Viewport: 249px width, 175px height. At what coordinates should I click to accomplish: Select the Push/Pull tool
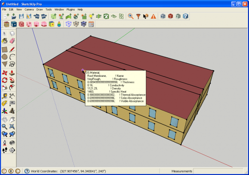pyautogui.click(x=12, y=73)
